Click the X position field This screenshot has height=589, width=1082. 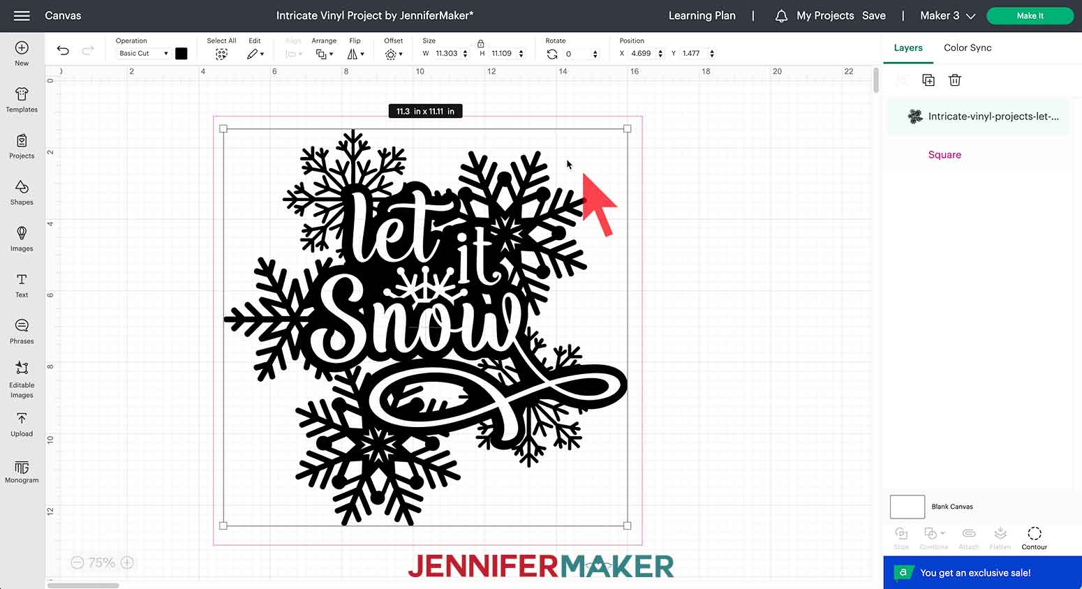tap(641, 53)
